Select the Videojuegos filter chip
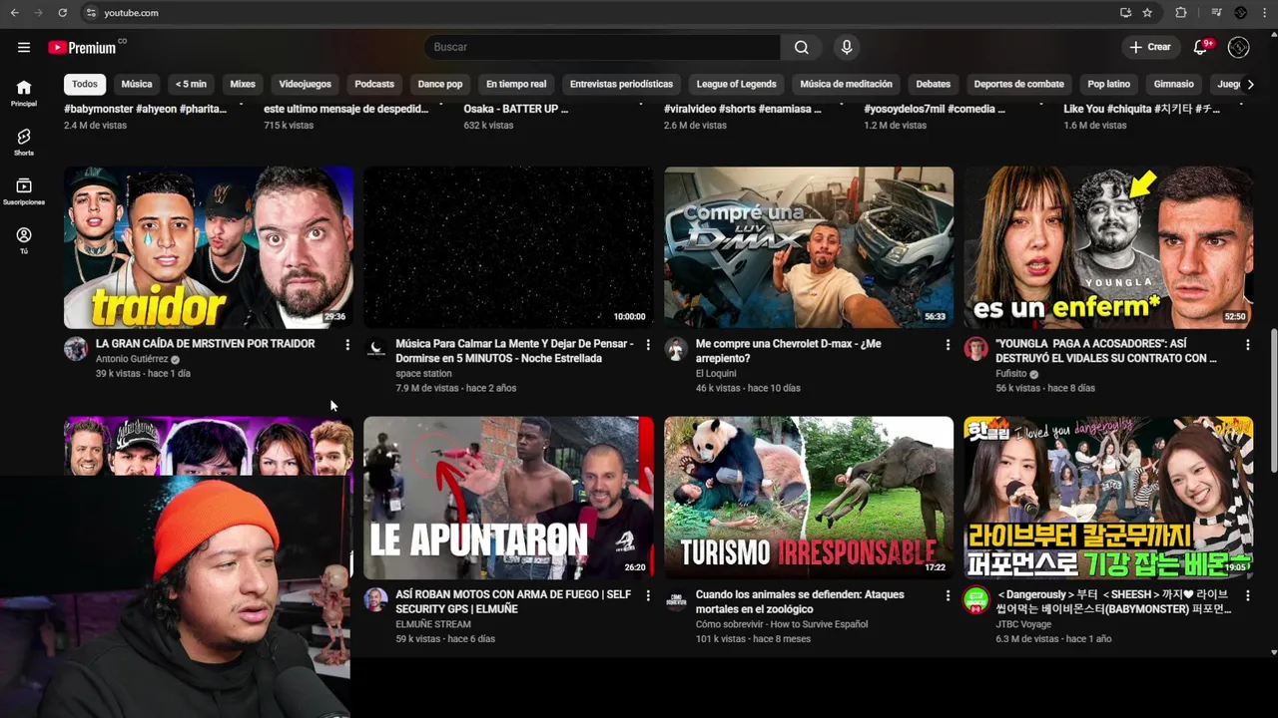The width and height of the screenshot is (1278, 718). click(x=305, y=85)
